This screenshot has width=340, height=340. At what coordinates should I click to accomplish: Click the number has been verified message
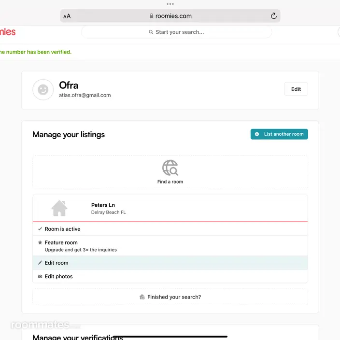pyautogui.click(x=36, y=52)
